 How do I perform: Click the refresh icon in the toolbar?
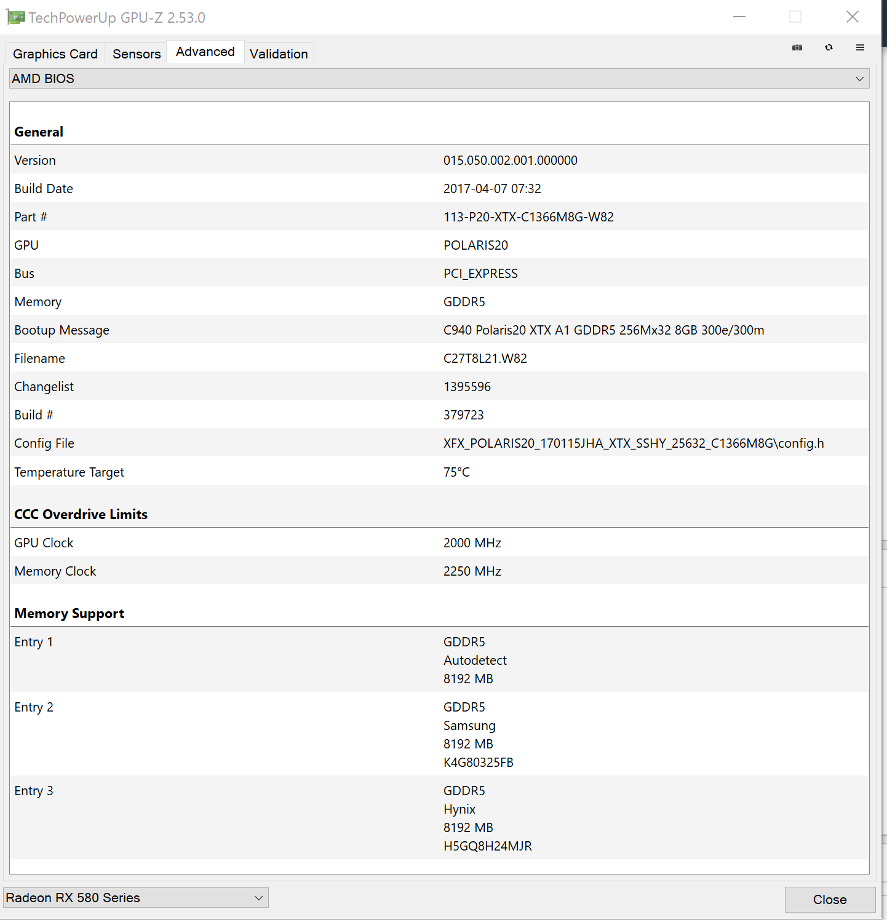click(x=829, y=47)
